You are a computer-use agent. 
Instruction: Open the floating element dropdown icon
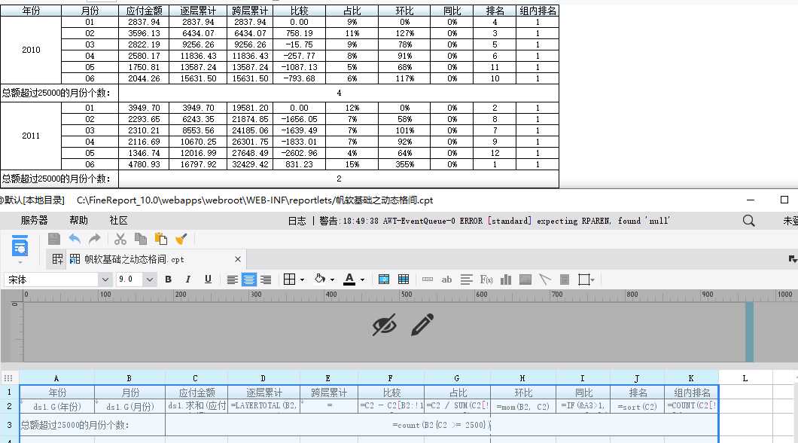pos(586,280)
